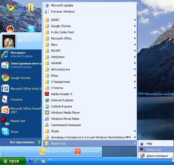Select the Skype program folder
Screen dimensions: 174x165
(x=90, y=131)
